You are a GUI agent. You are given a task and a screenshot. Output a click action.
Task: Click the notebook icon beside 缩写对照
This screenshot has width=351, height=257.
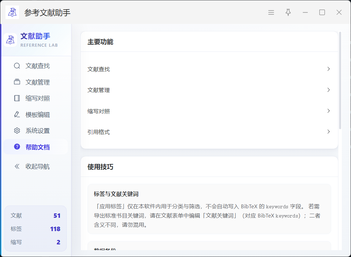17,99
